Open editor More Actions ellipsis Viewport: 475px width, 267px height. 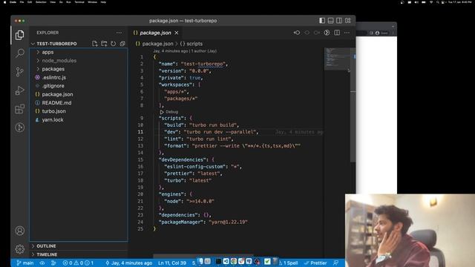(x=347, y=33)
